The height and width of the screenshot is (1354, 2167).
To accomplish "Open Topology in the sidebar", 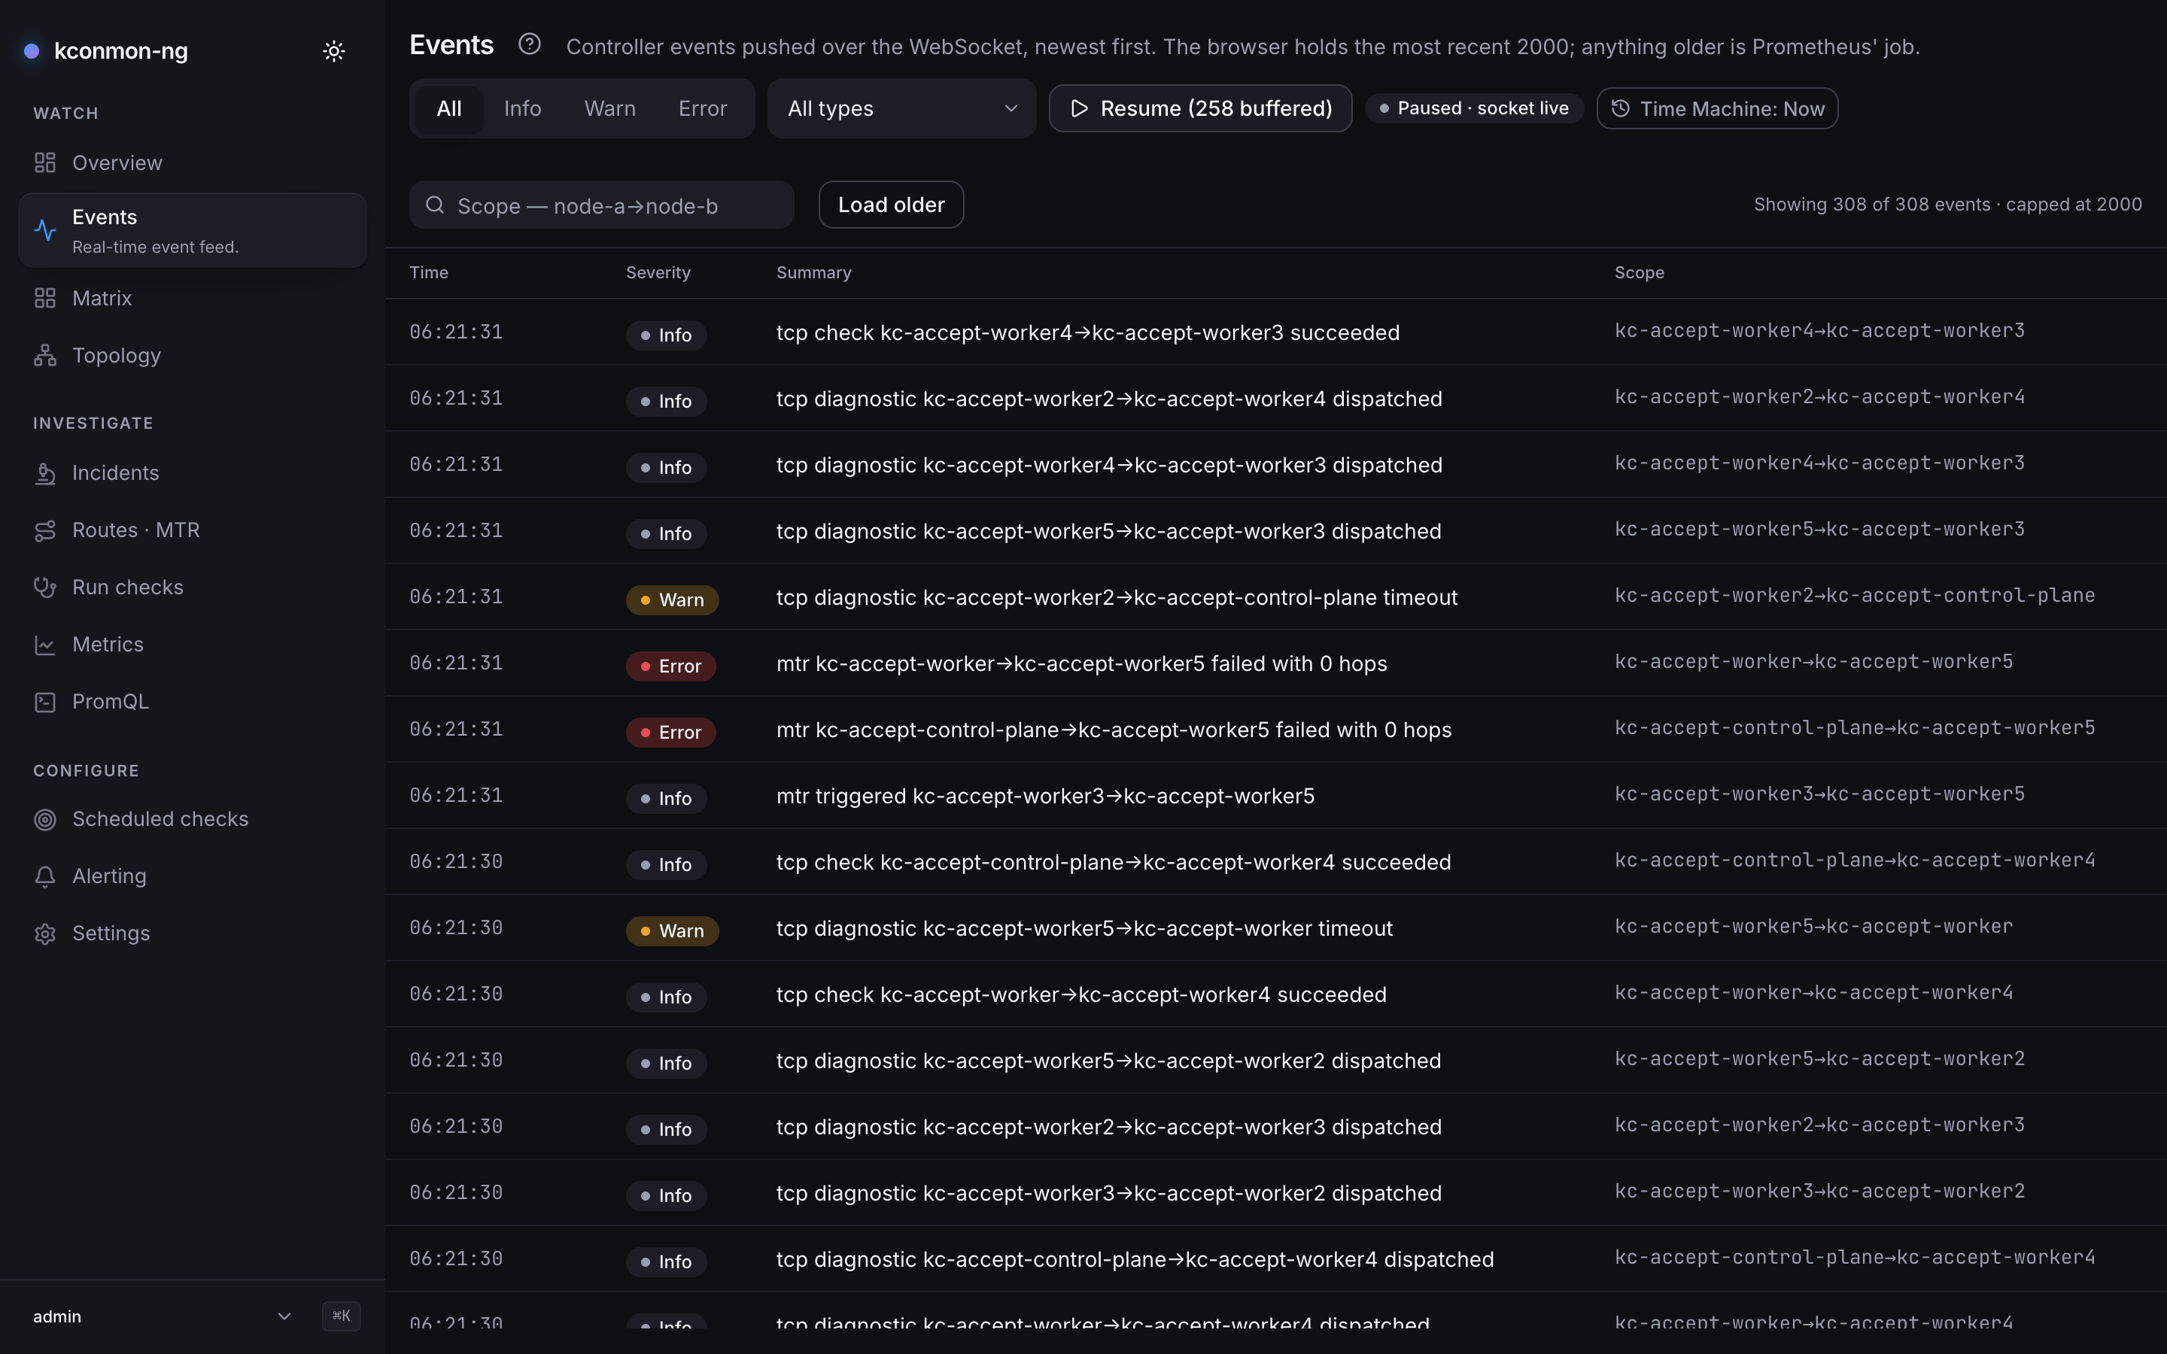I will click(x=193, y=356).
